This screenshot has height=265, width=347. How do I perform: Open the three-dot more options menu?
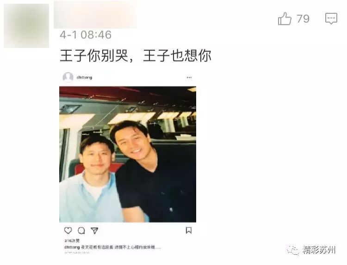pos(189,78)
